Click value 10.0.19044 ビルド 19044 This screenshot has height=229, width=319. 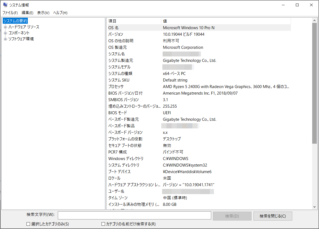coord(183,34)
